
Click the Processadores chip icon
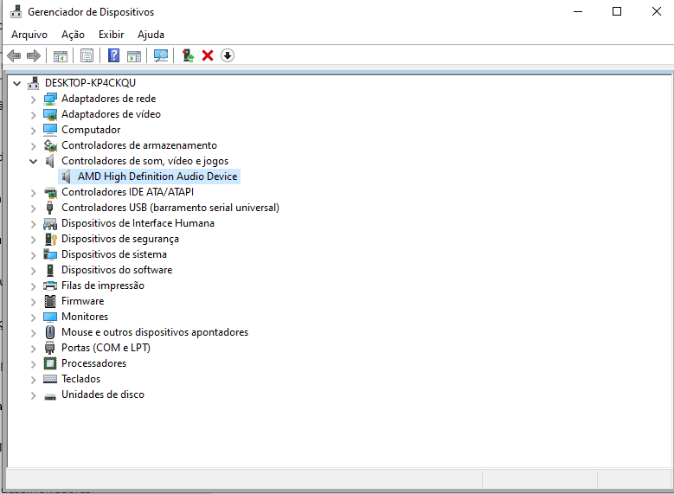[x=50, y=363]
